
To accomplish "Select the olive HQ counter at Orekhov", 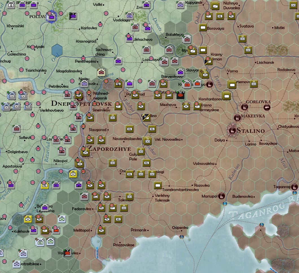I will coord(130,174).
